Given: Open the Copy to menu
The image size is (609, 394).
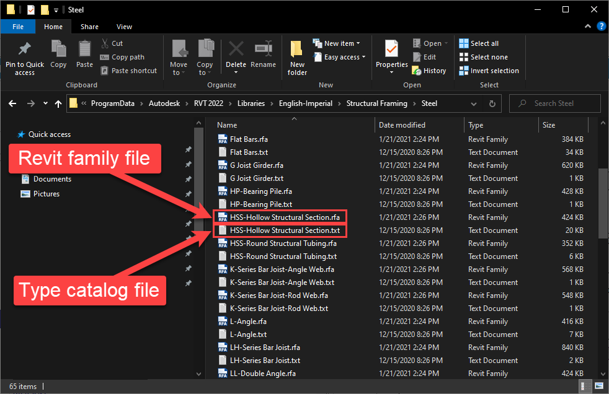Looking at the screenshot, I should 205,58.
